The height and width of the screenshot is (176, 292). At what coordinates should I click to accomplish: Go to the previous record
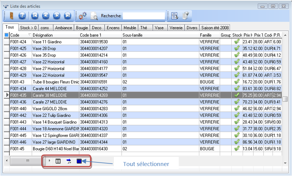46,16
